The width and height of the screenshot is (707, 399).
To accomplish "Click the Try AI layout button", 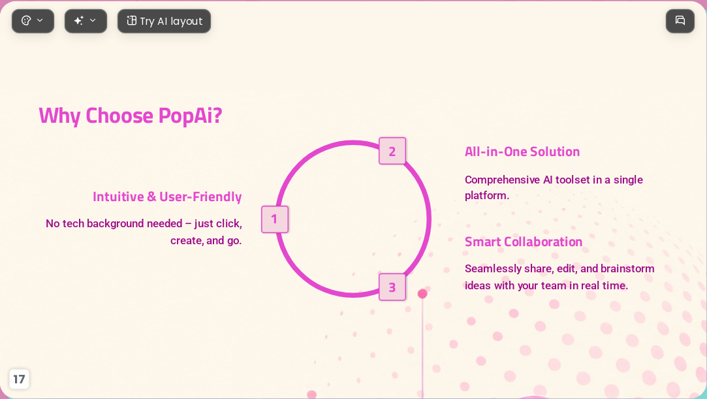I will (164, 21).
